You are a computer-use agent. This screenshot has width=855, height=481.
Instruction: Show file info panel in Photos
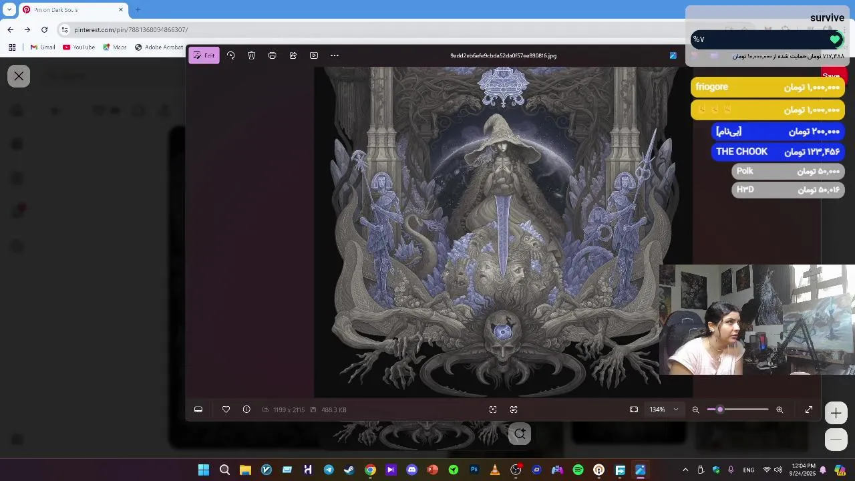coord(246,410)
